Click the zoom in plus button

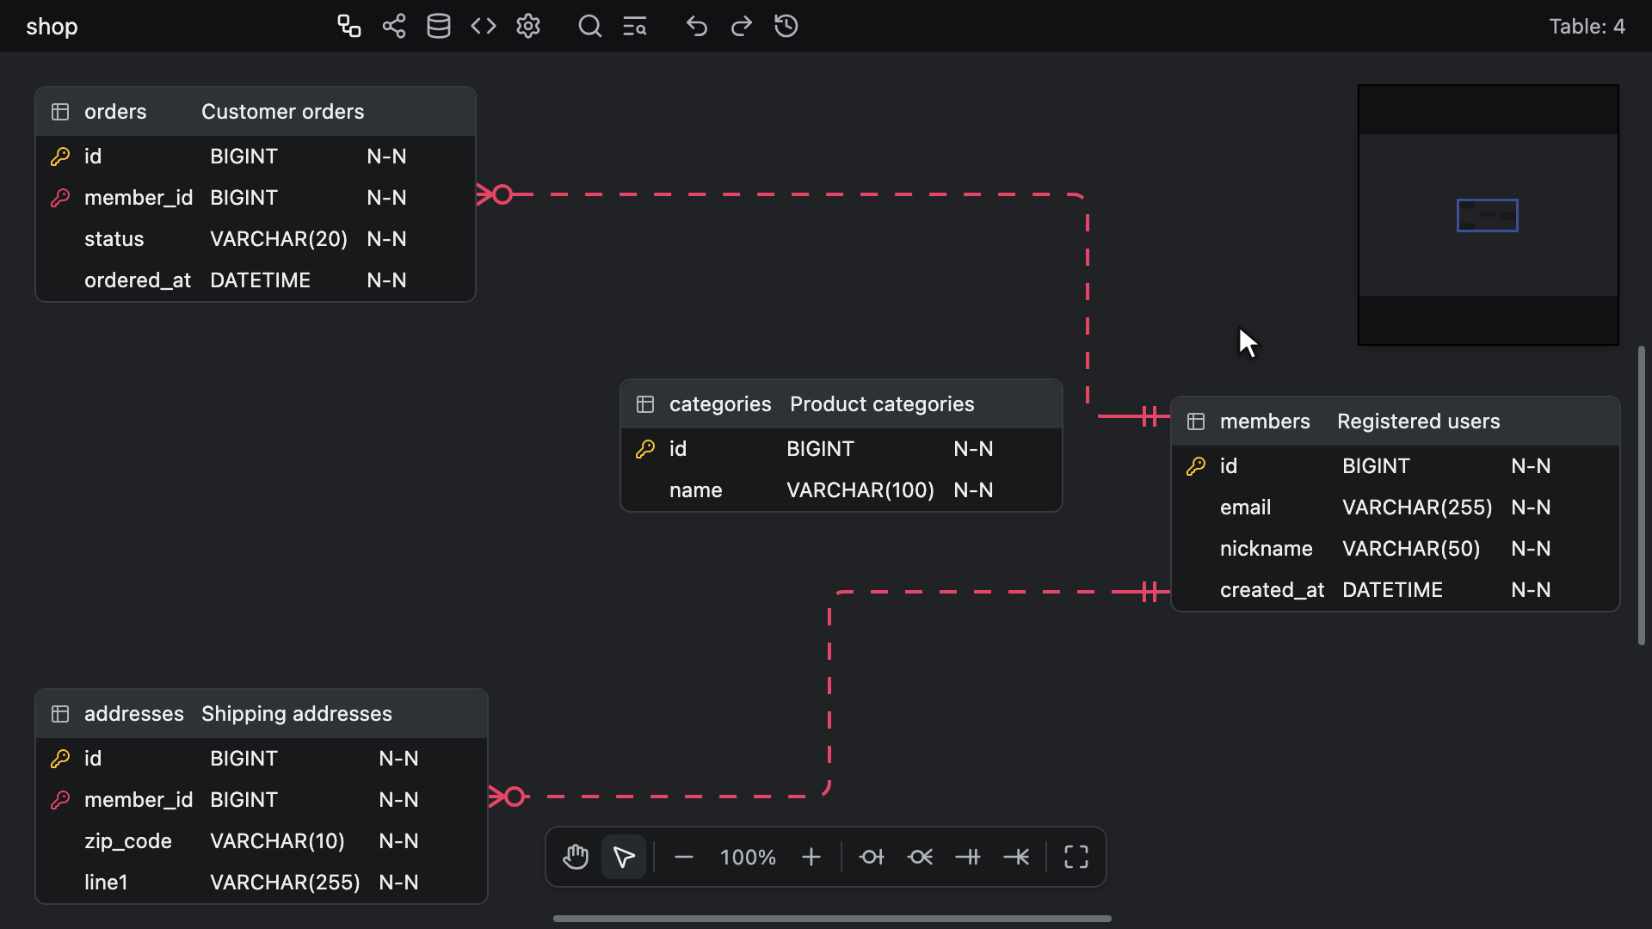pyautogui.click(x=811, y=857)
